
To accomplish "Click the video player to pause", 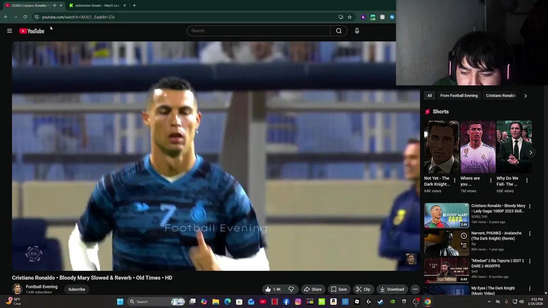I will [216, 156].
